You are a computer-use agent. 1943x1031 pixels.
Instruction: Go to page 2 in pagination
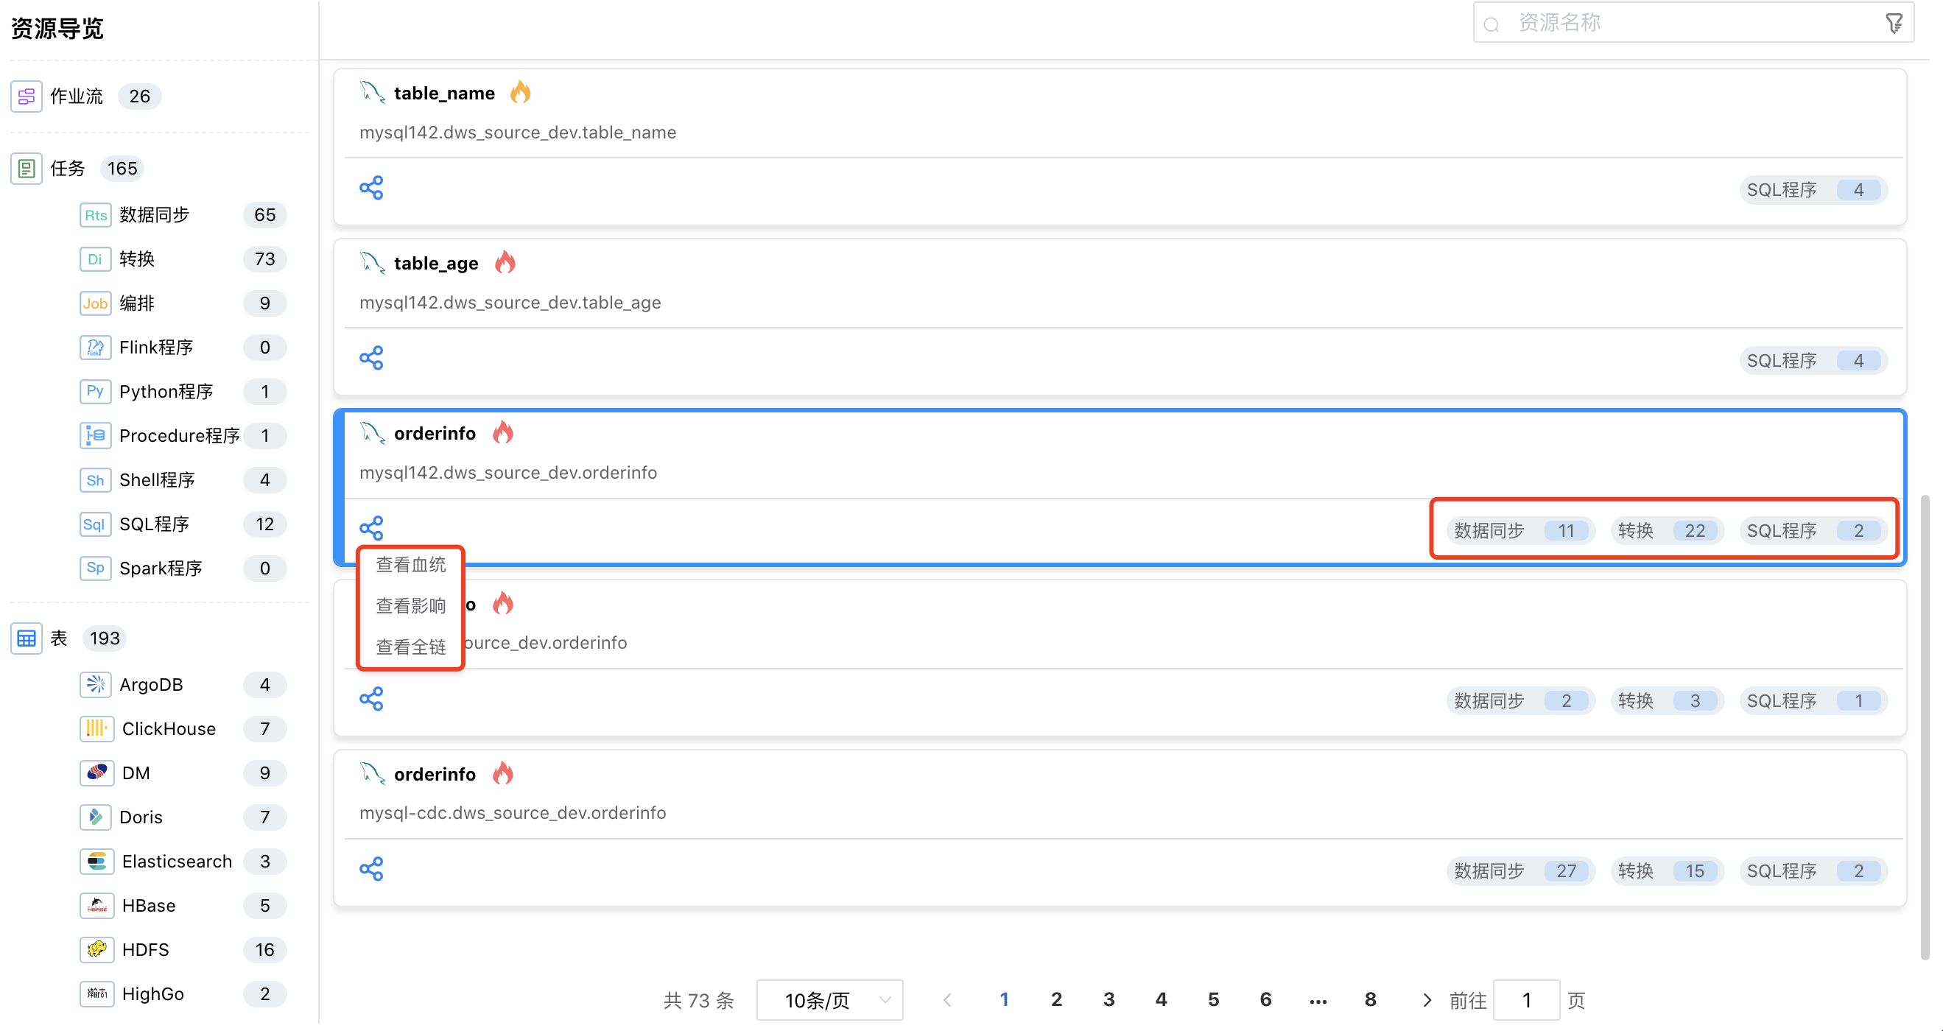[1057, 999]
